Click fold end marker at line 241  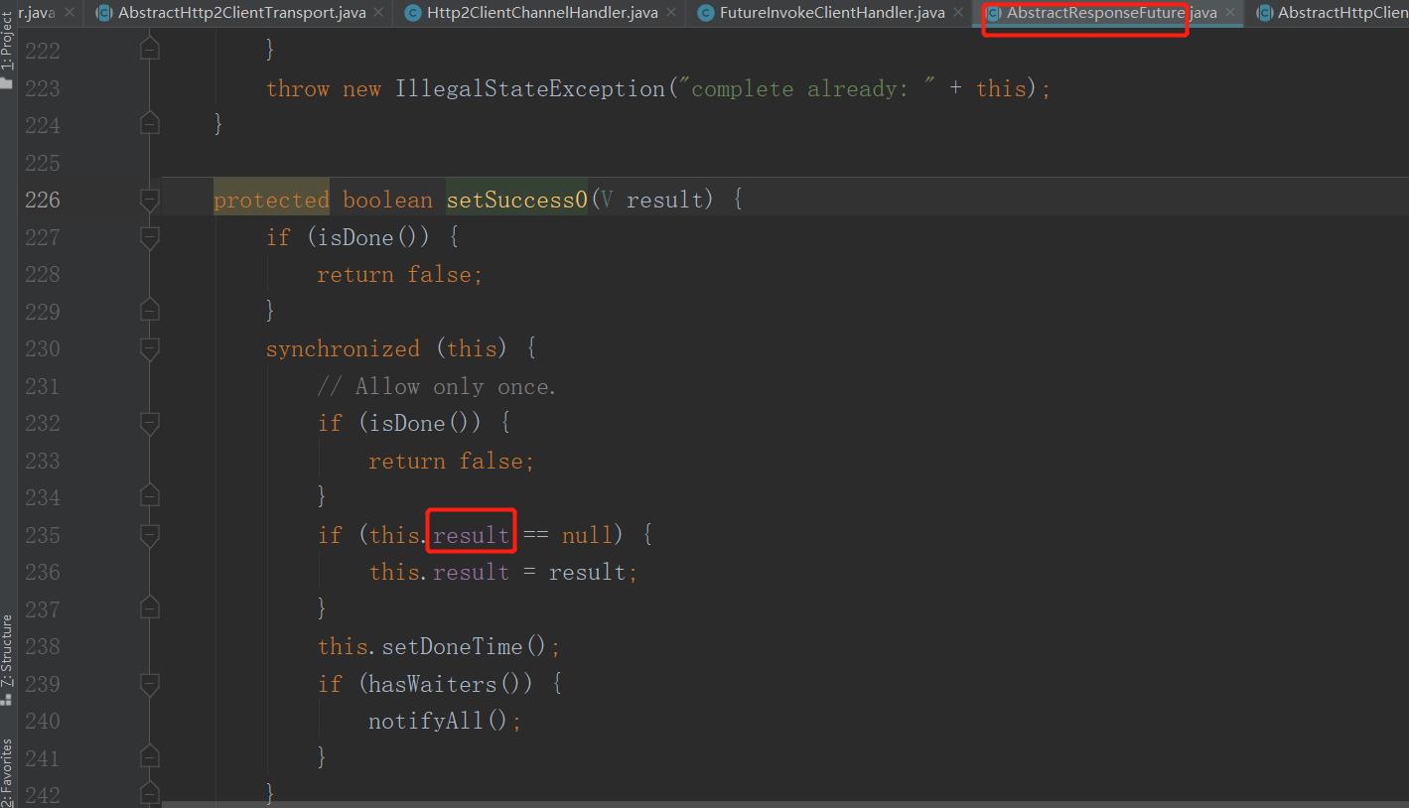click(x=150, y=758)
